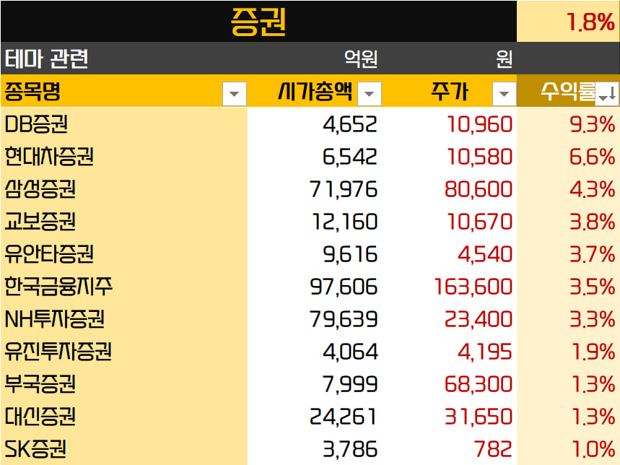
Task: Open the 수익률 sorted filter dropdown
Action: [x=607, y=94]
